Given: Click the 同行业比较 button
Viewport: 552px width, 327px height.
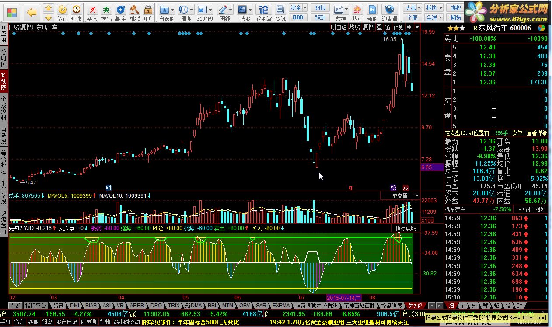Looking at the screenshot, I should coord(530,210).
